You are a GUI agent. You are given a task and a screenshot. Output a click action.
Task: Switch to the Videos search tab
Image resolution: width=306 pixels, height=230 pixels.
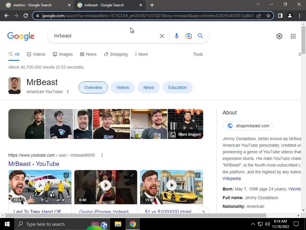(36, 54)
